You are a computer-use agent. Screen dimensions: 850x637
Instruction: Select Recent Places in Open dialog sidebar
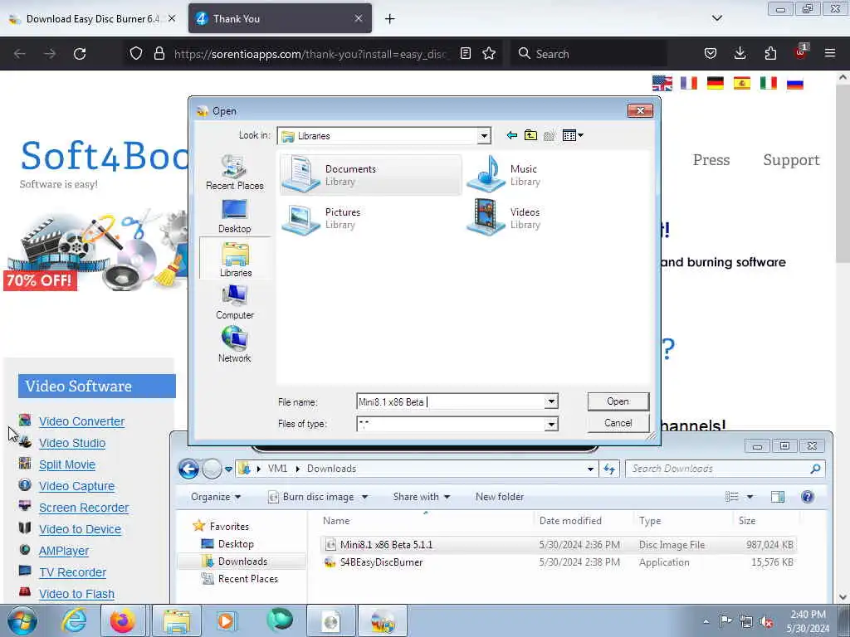[235, 173]
